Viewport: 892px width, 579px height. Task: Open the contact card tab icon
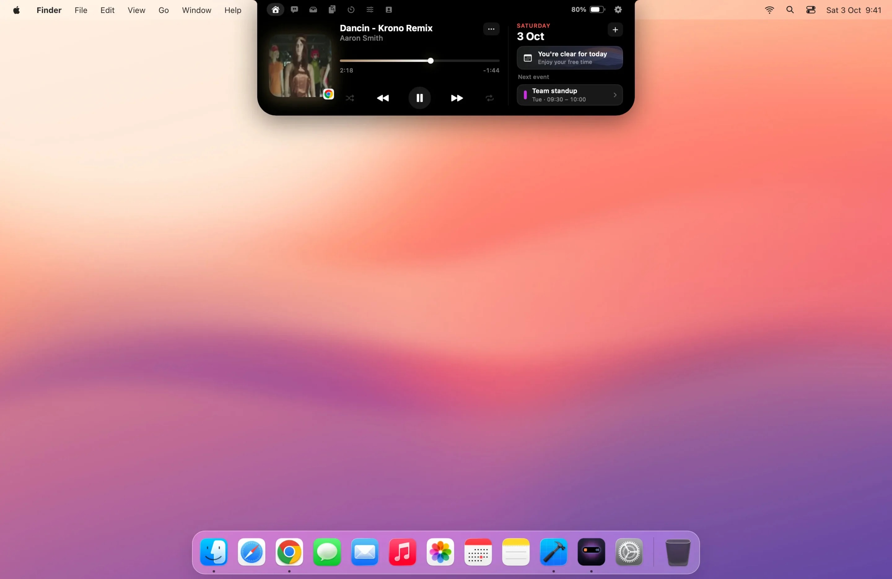coord(389,10)
